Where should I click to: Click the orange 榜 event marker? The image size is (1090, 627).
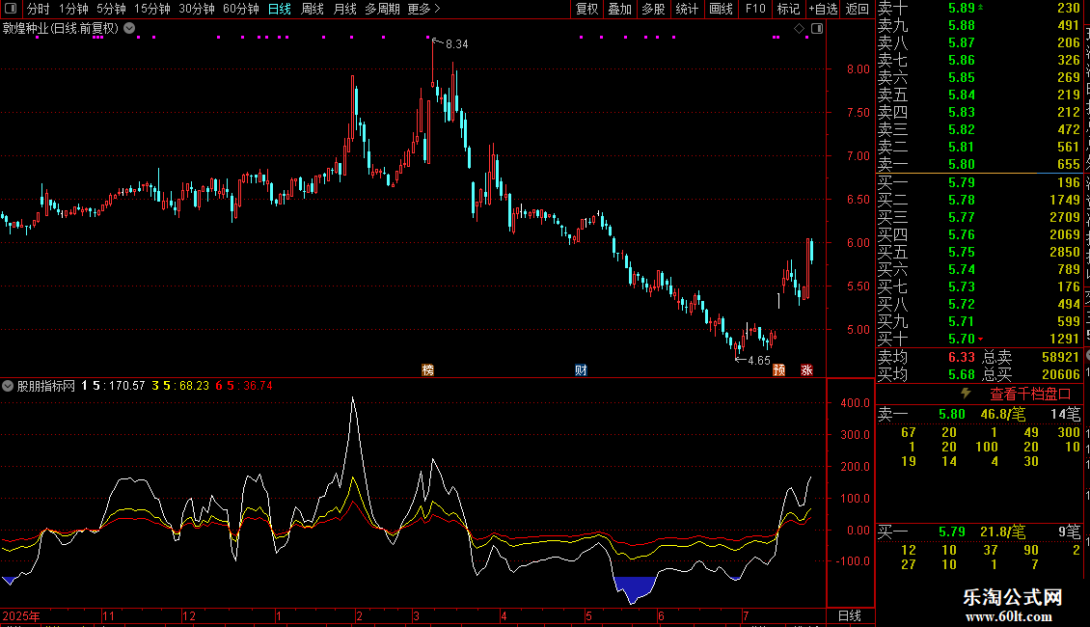point(428,369)
